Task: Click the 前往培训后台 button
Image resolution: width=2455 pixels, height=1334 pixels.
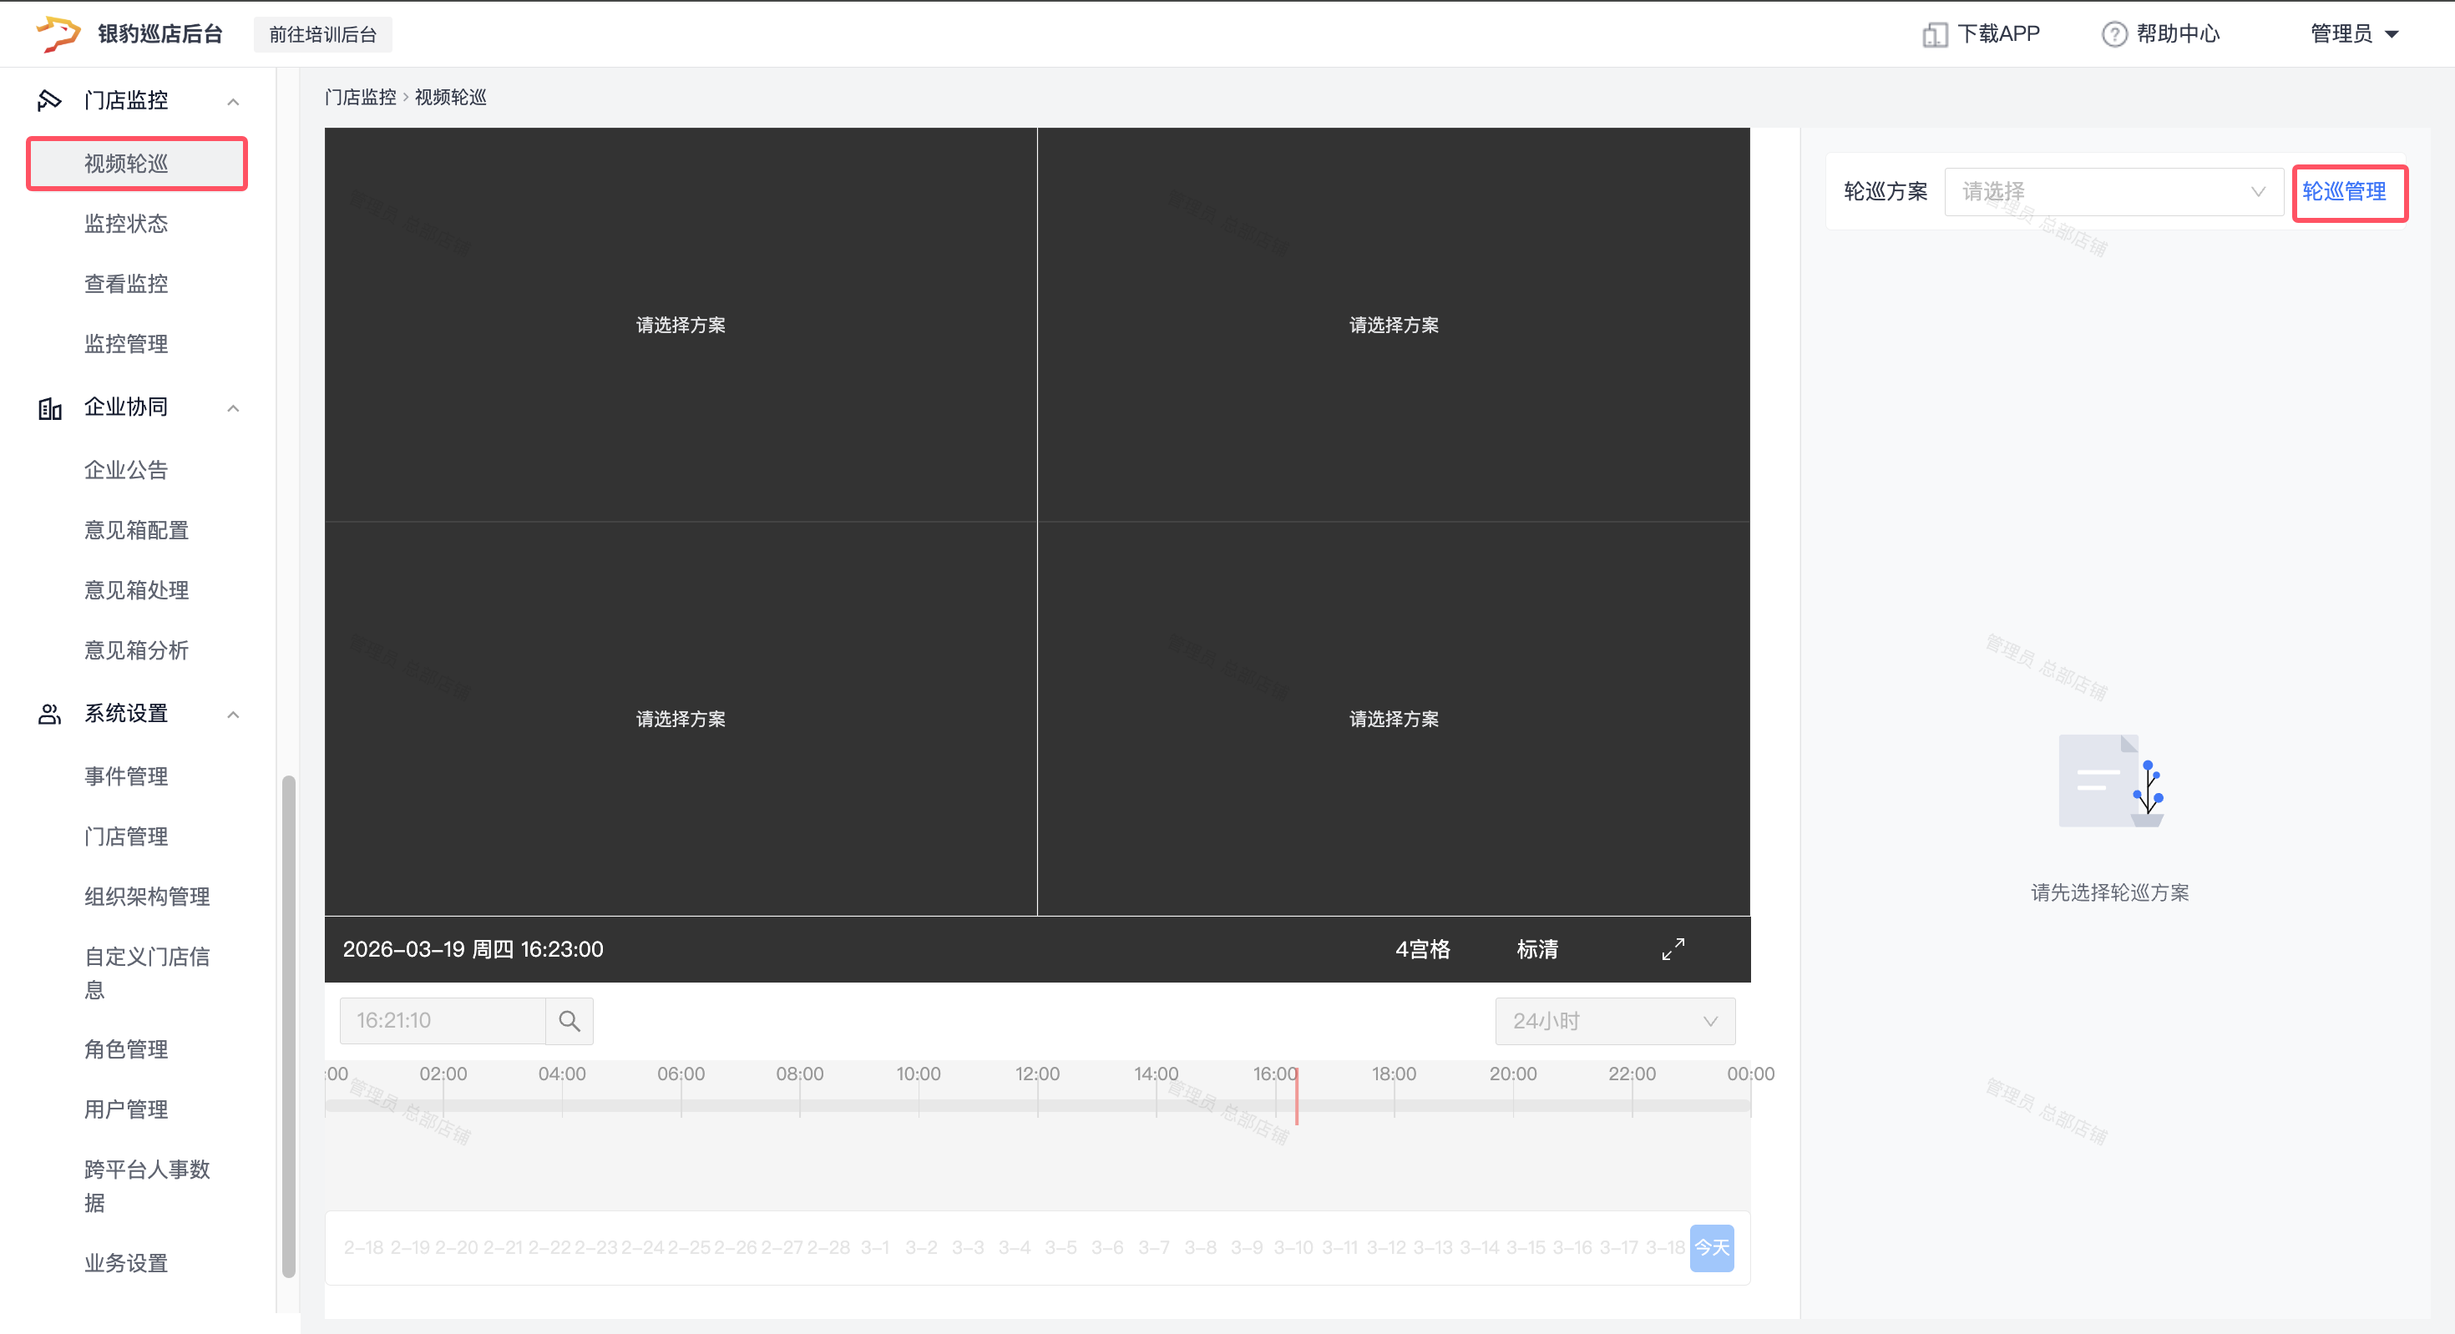Action: 322,34
